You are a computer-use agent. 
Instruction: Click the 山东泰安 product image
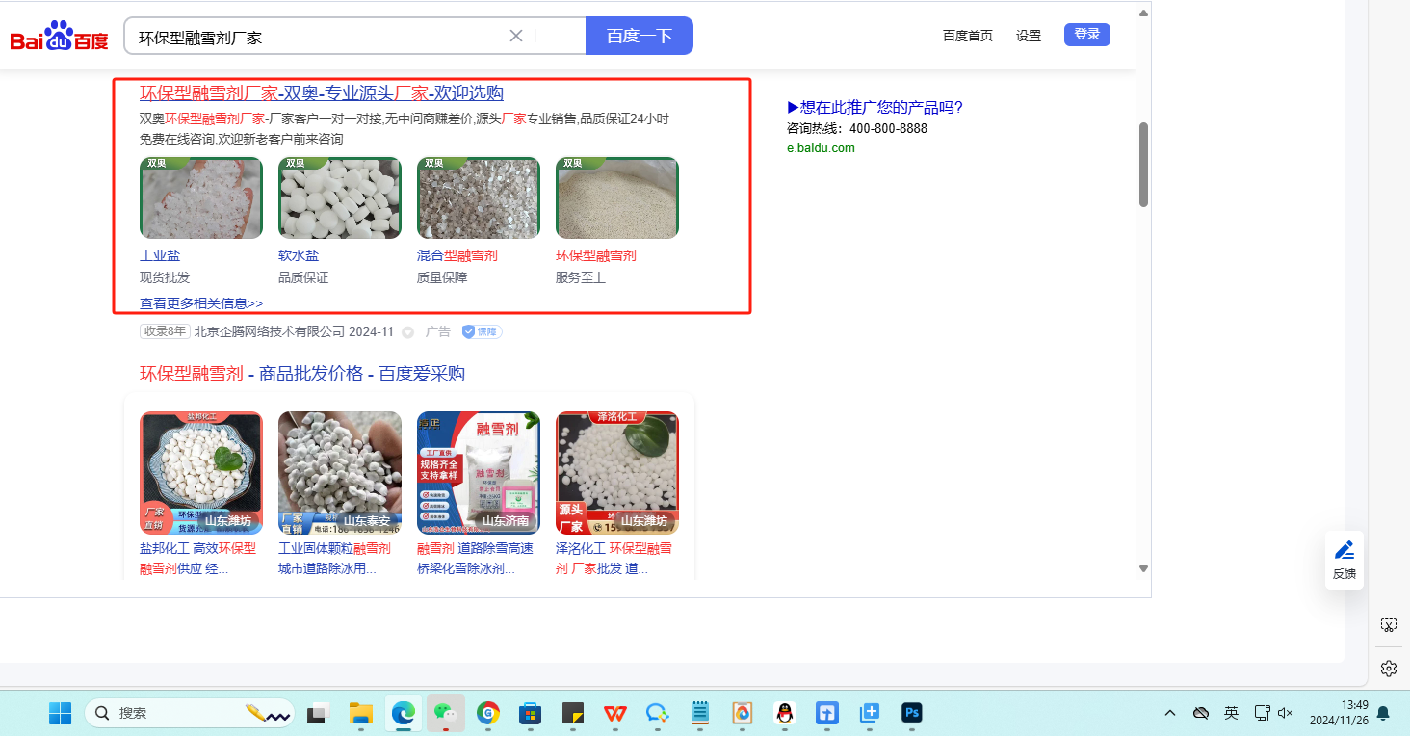(340, 473)
